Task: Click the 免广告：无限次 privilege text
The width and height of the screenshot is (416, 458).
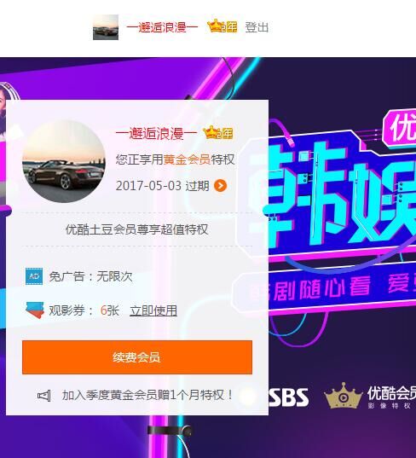Action: pos(91,276)
